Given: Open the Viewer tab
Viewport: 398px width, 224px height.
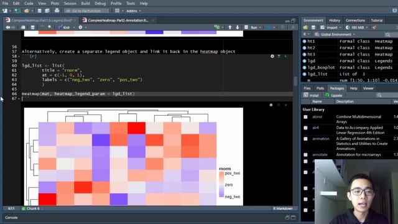Looking at the screenshot, I should point(368,88).
